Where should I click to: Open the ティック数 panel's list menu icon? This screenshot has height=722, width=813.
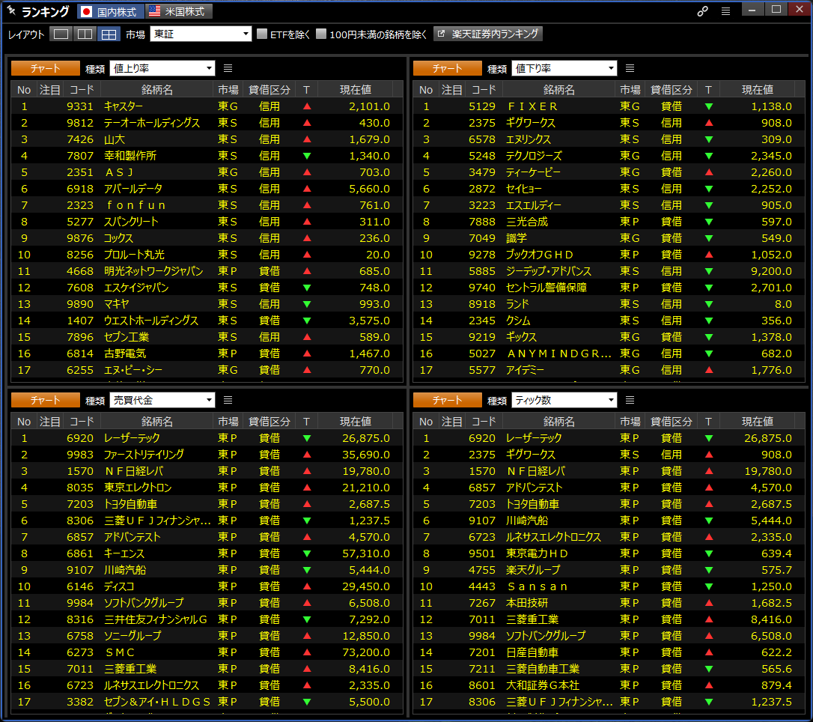tap(630, 400)
